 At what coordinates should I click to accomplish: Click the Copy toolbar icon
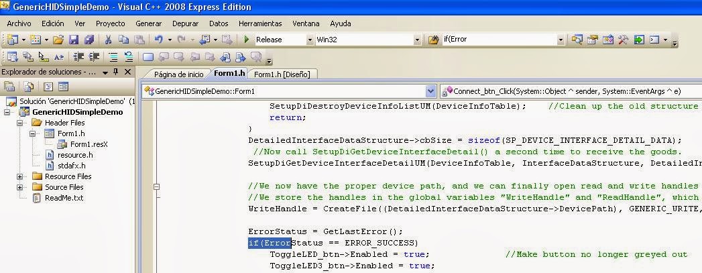coord(123,40)
